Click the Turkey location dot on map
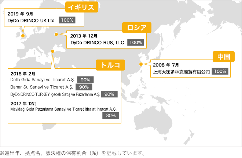Screen dimensions: 242x158 pyautogui.click(x=52, y=51)
